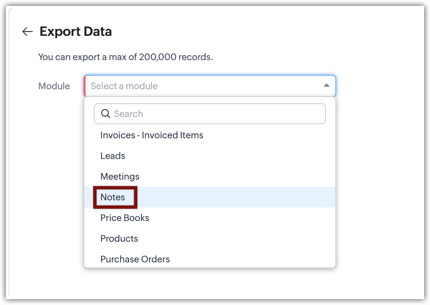Choose Invoices - Invoiced Items from the list
Image resolution: width=430 pixels, height=305 pixels.
click(152, 135)
